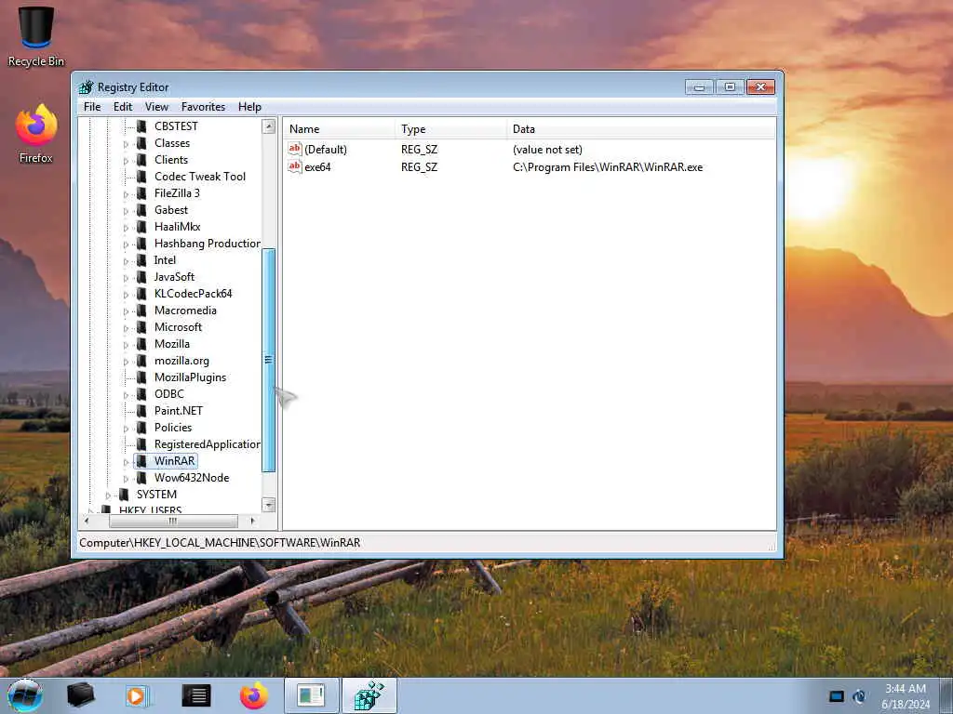Expand the WinRAR key
Screen dimensions: 953x714
[126, 462]
